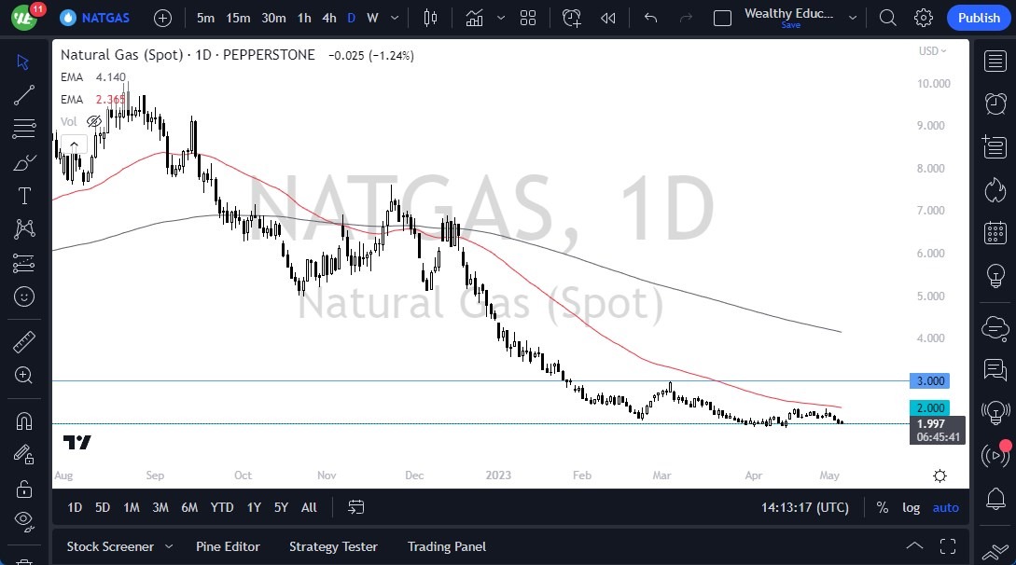Set the date range to YTD

(222, 507)
